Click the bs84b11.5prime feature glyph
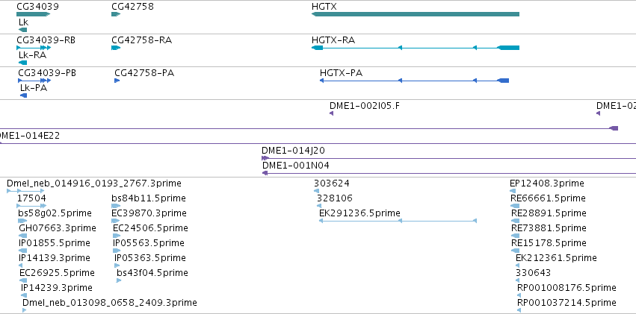636x314 pixels. pos(116,206)
